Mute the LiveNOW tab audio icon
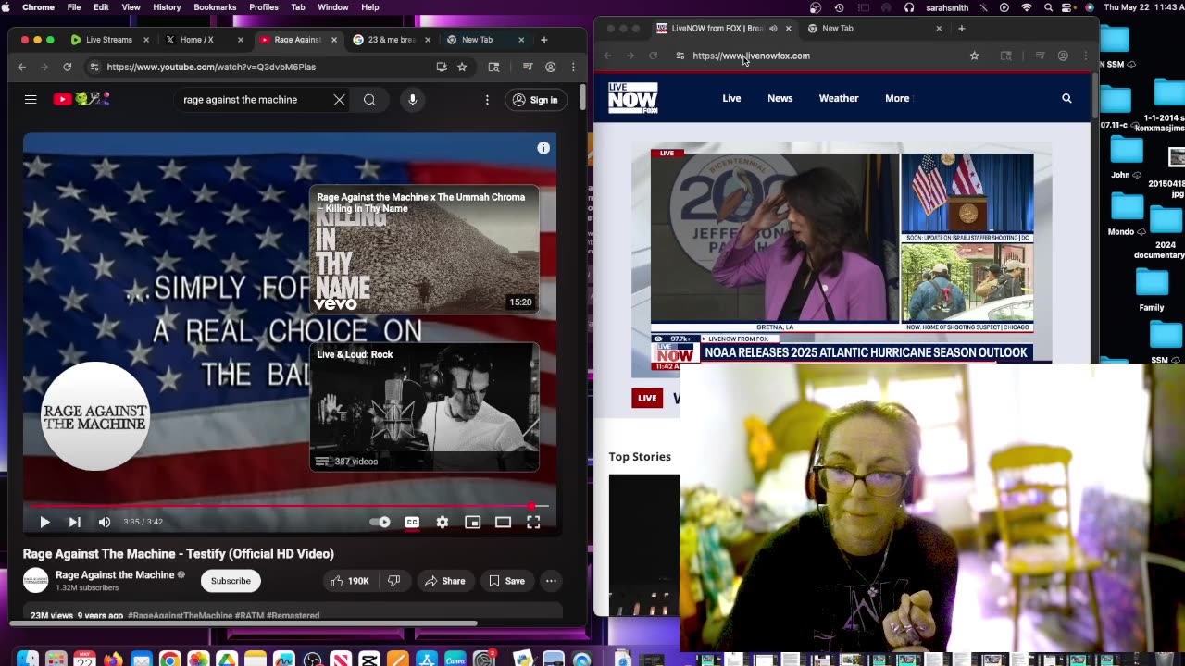1185x666 pixels. tap(773, 29)
